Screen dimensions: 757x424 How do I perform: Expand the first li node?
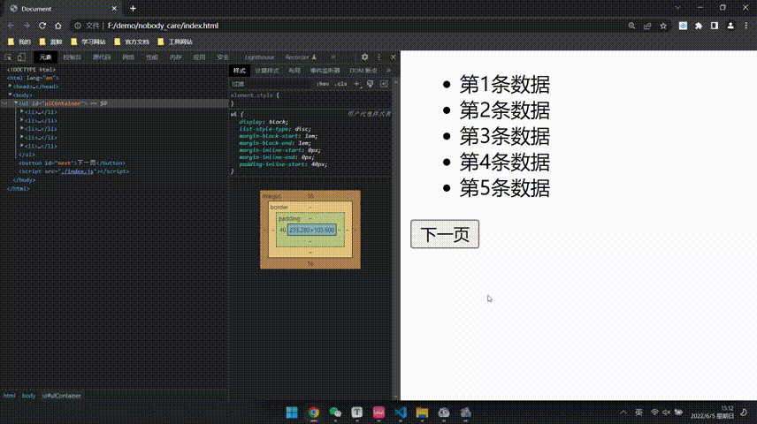click(x=22, y=112)
